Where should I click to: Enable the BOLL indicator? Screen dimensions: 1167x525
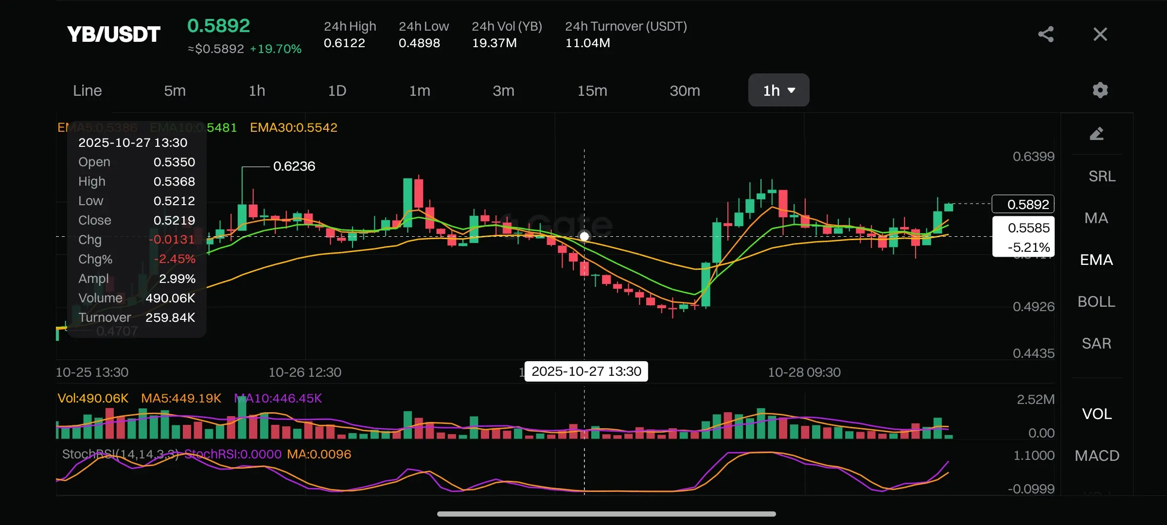[1096, 301]
